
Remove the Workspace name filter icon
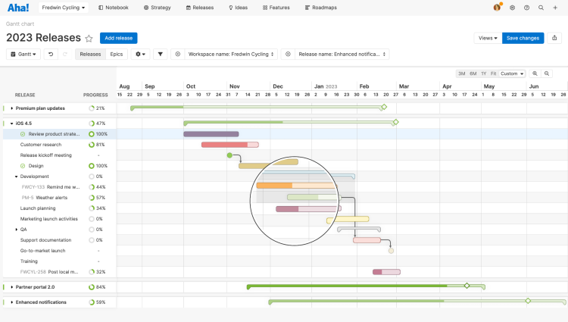click(x=177, y=55)
